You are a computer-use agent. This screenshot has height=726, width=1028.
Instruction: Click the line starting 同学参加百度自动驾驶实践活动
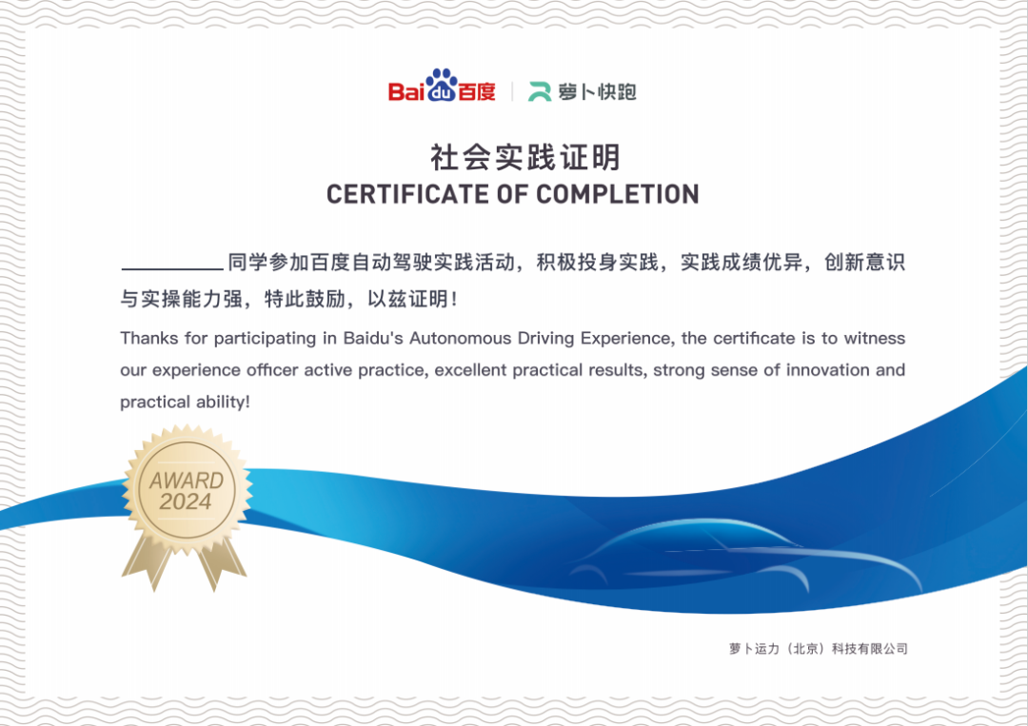566,262
